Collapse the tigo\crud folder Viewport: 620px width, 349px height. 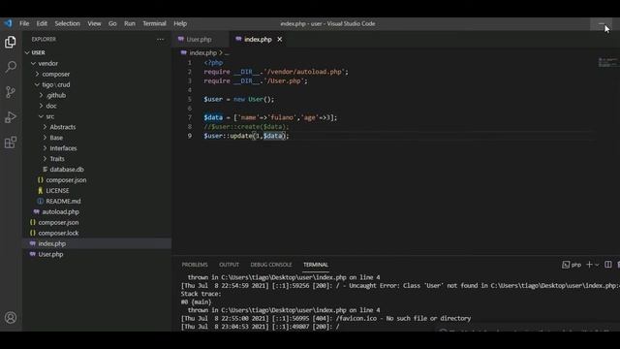point(37,84)
